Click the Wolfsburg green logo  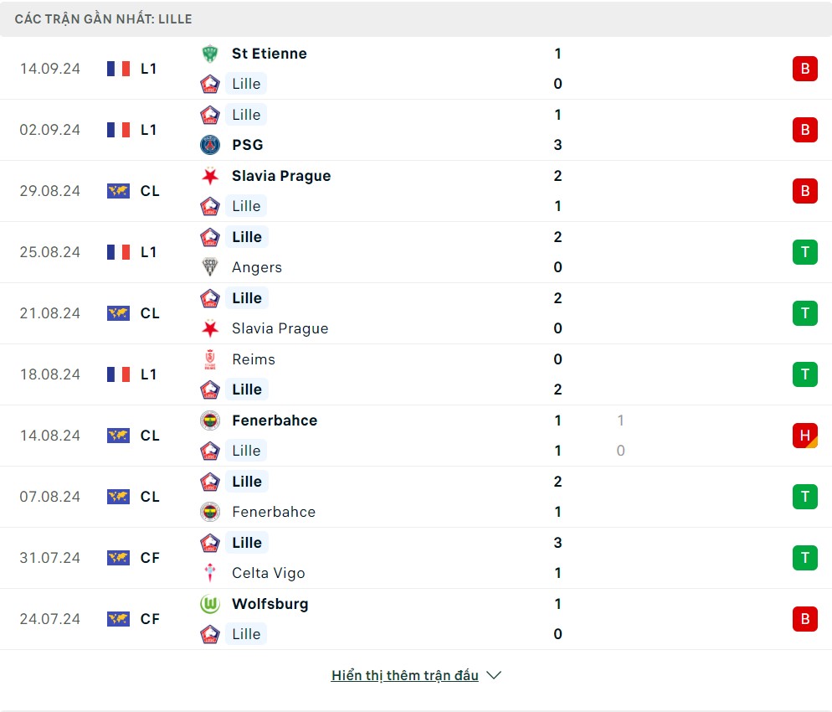[x=209, y=604]
